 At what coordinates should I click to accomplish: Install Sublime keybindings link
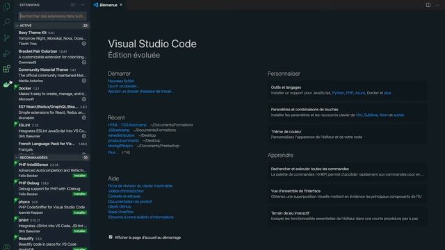click(371, 115)
